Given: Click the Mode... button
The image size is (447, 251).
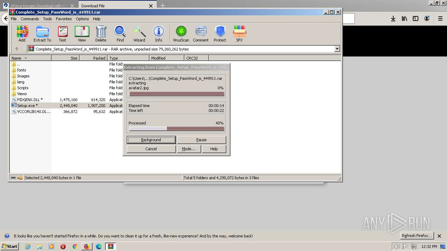Looking at the screenshot, I should click(189, 149).
